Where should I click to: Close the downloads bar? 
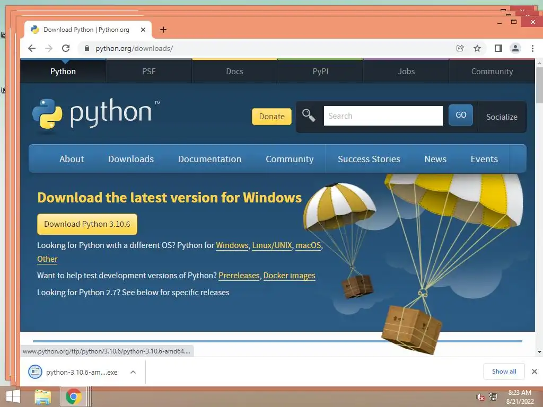535,371
